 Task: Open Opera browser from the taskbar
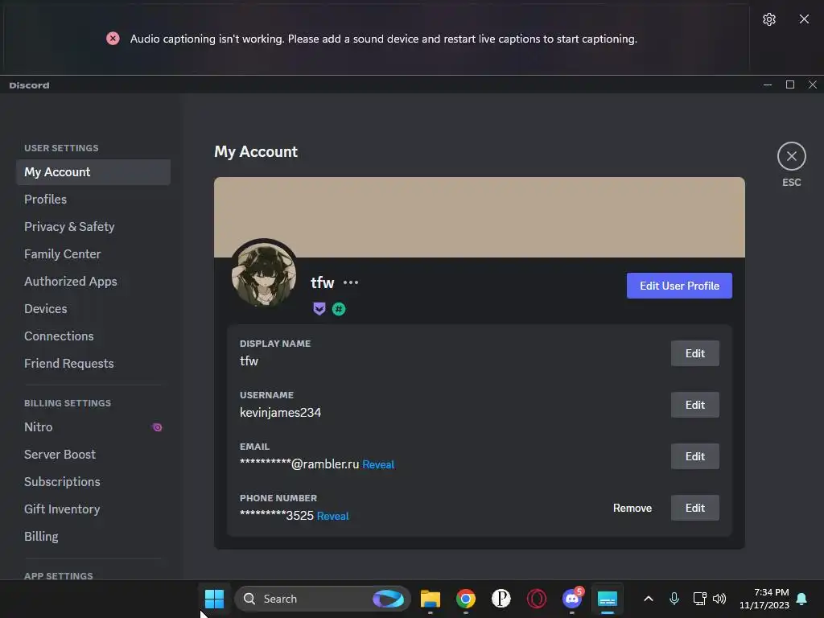pyautogui.click(x=537, y=599)
